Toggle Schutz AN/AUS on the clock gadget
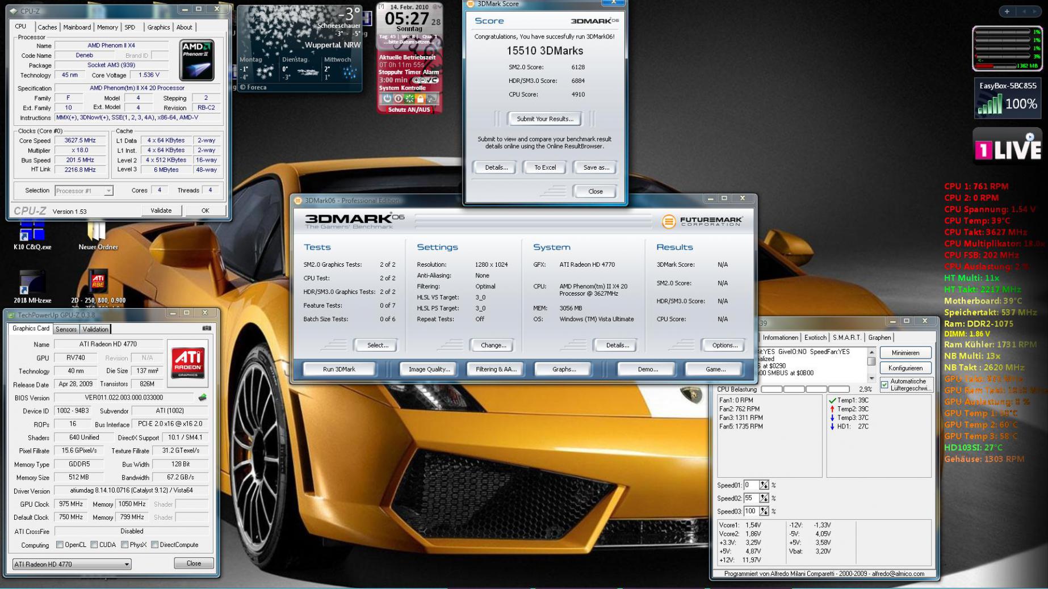The width and height of the screenshot is (1048, 589). [x=409, y=110]
